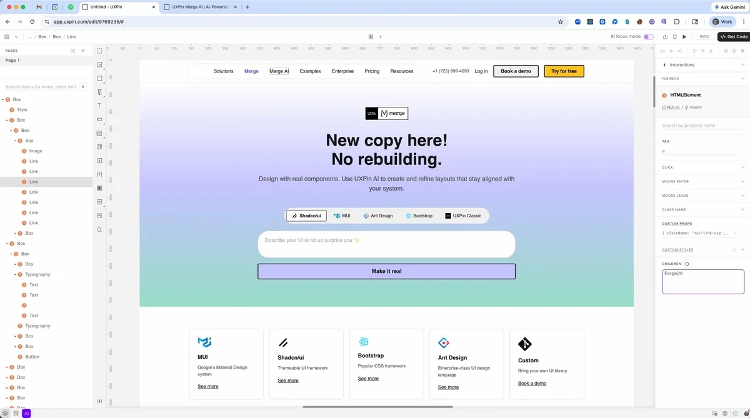Add a new page with plus icon
750x418 pixels.
(x=82, y=51)
